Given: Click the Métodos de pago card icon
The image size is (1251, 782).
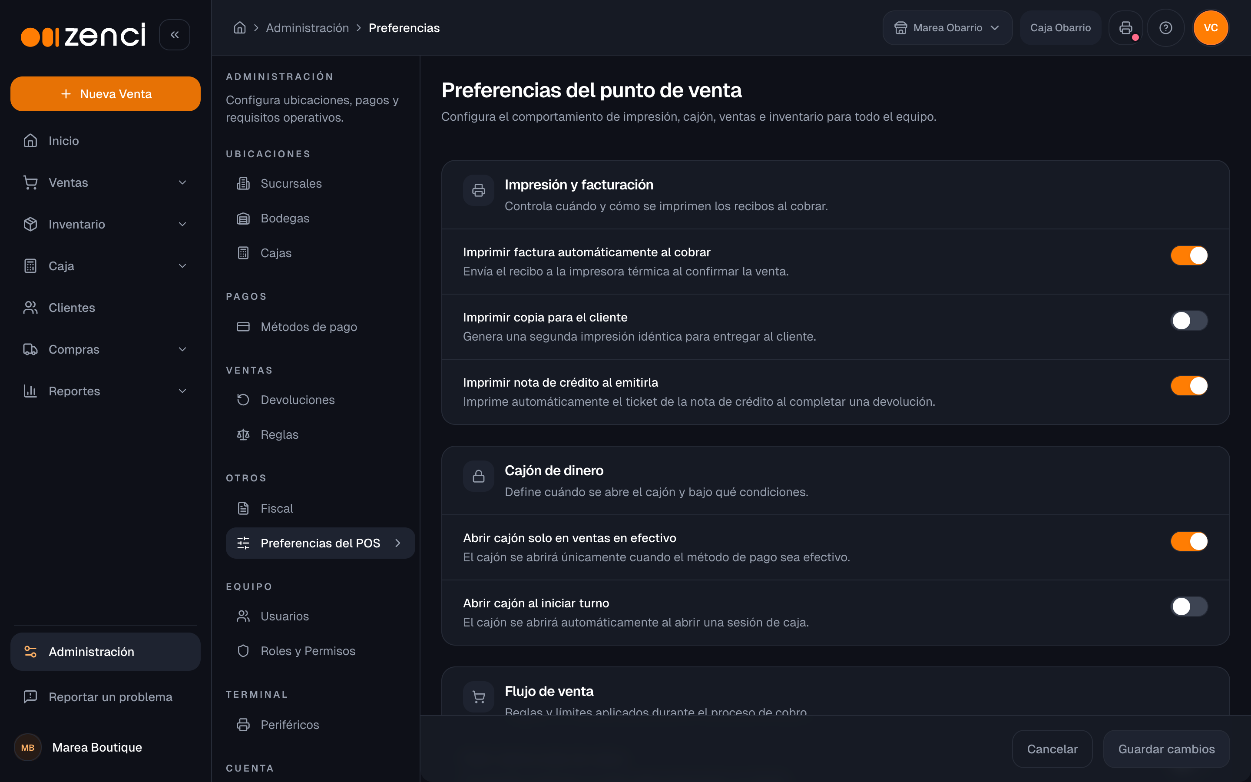Looking at the screenshot, I should [x=243, y=327].
